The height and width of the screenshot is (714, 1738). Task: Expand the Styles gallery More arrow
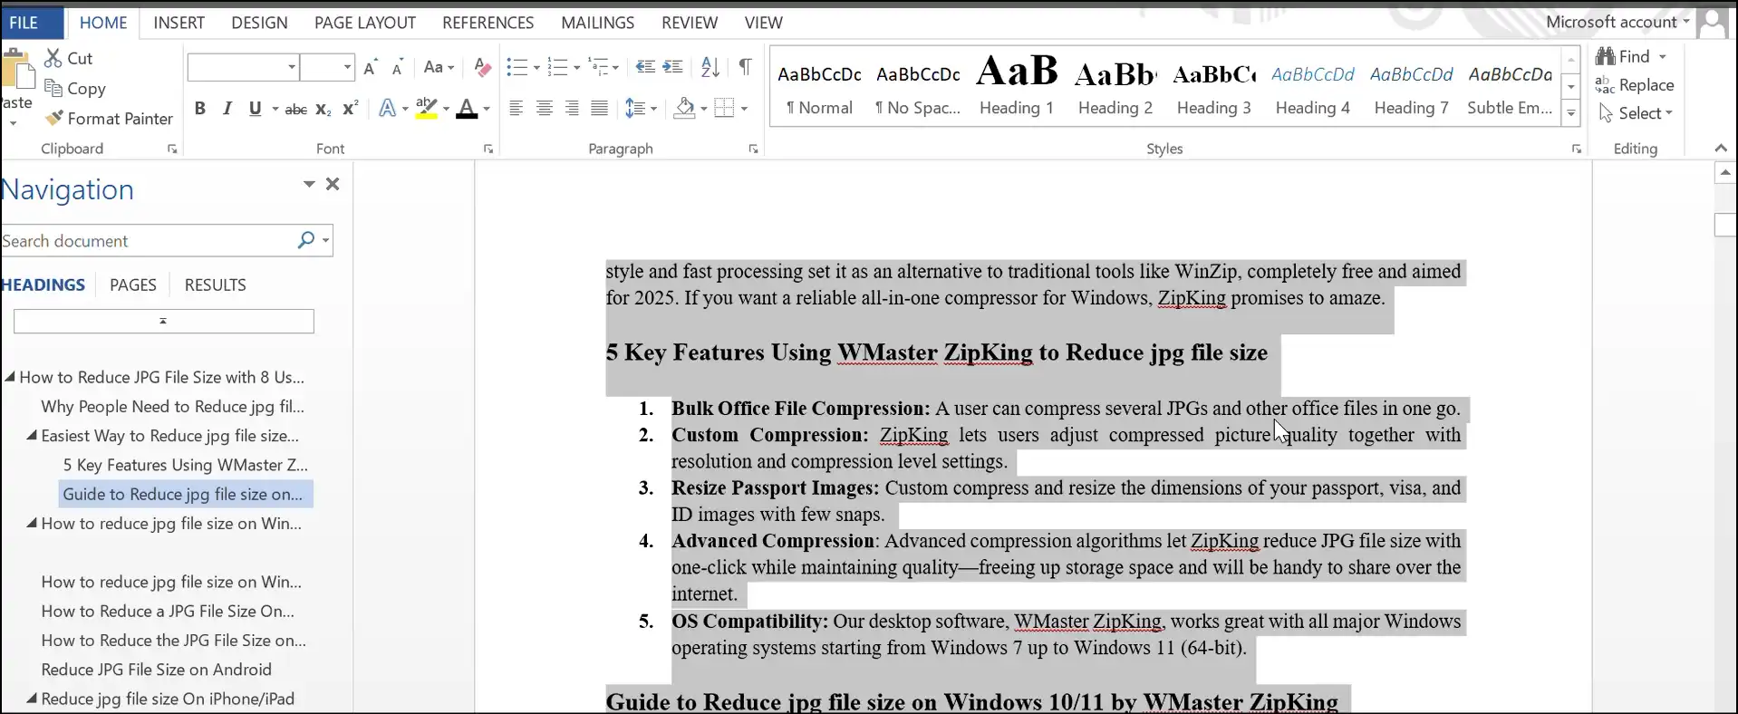tap(1571, 114)
